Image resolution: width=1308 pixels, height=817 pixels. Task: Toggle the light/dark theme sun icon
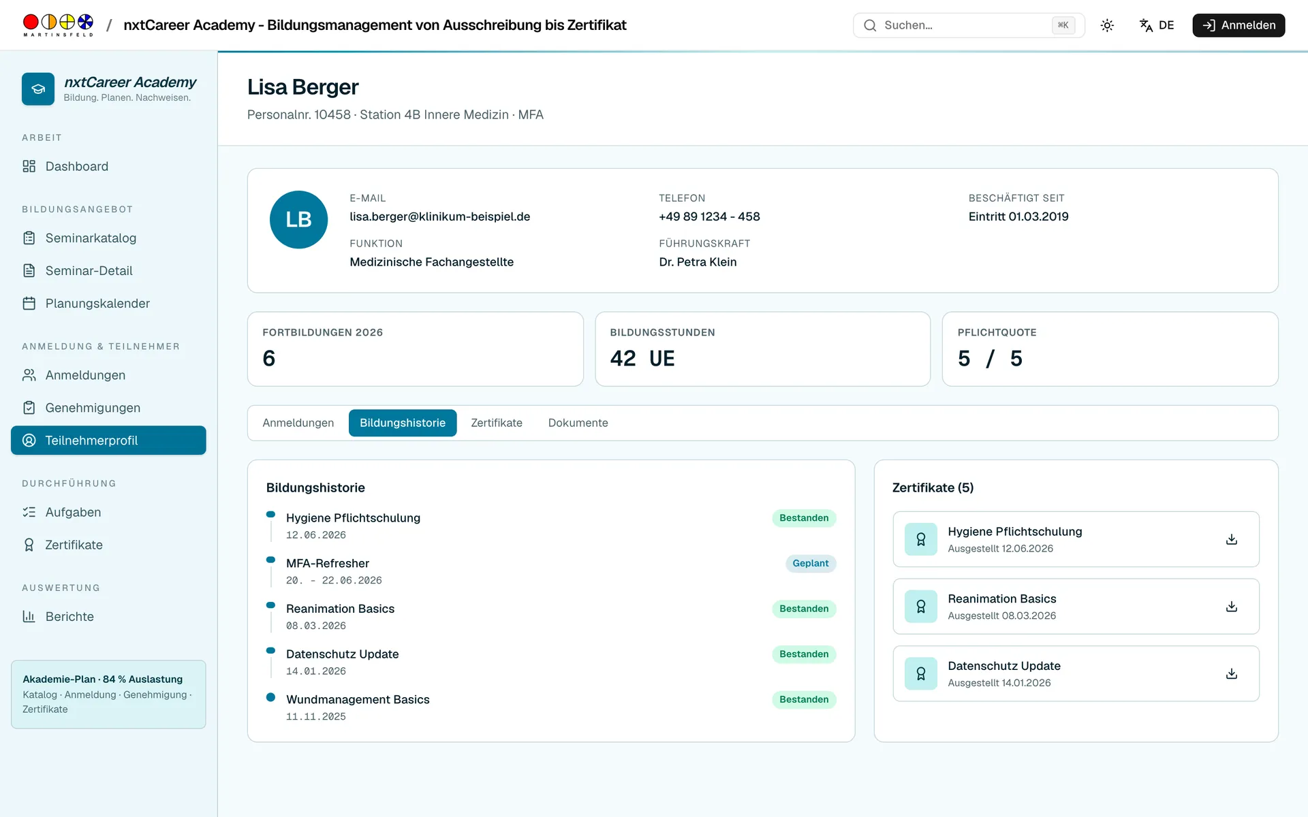(1107, 25)
